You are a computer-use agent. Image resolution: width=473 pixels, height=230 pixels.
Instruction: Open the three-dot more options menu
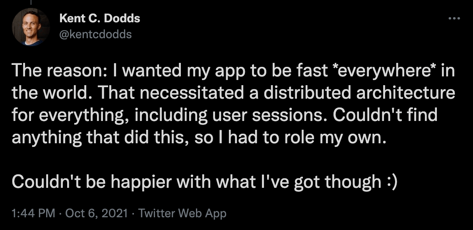tap(453, 19)
